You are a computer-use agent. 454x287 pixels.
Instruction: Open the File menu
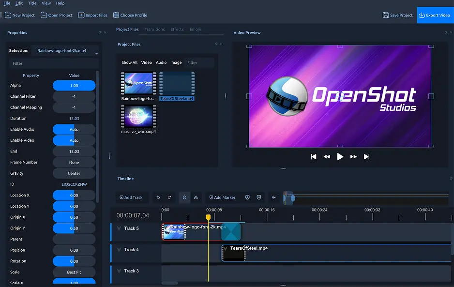pos(7,3)
